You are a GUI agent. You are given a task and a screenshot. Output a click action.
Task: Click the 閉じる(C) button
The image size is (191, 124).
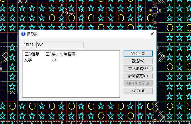point(138,53)
